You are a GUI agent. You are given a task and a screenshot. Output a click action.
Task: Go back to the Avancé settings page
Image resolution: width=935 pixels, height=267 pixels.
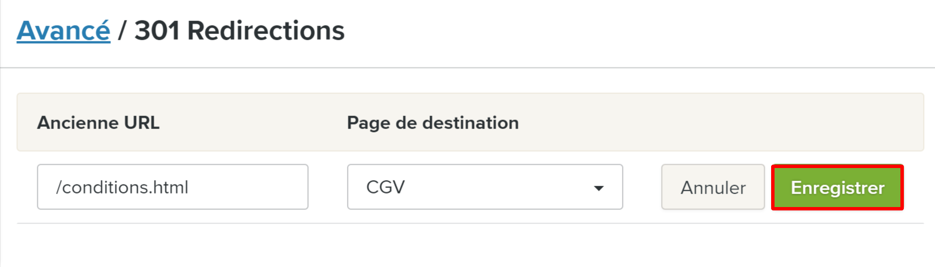coord(64,31)
